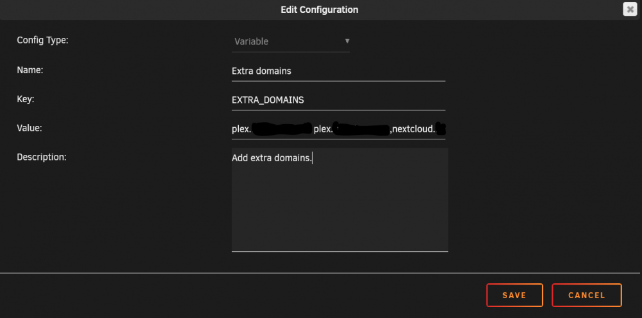The image size is (642, 318).
Task: Click inside the Description text area
Action: pos(340,200)
